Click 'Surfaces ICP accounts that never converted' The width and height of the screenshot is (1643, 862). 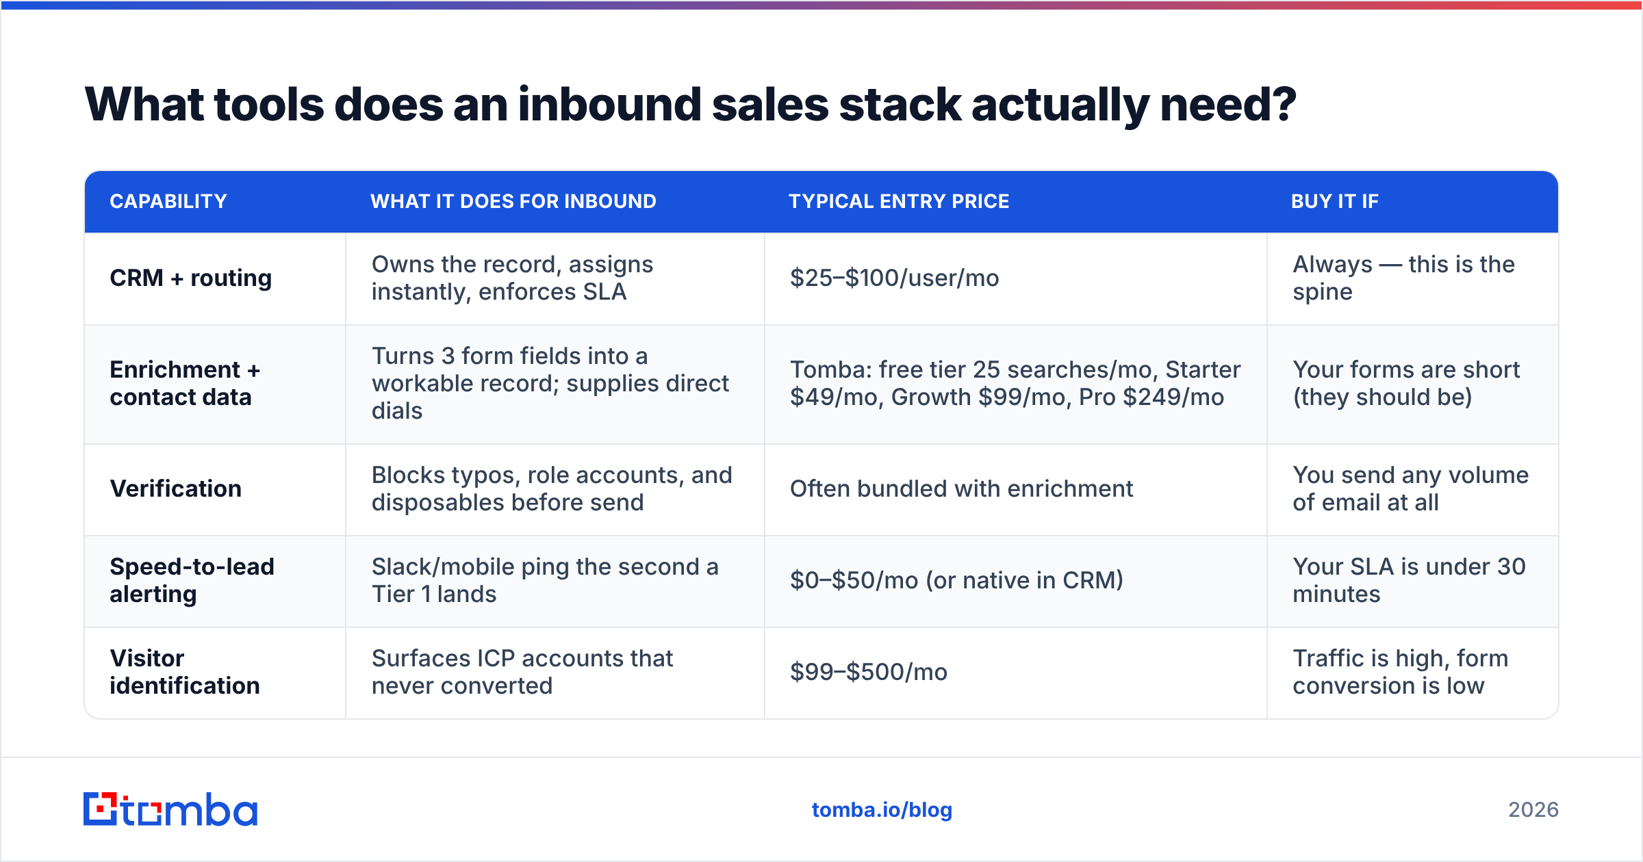tap(523, 672)
